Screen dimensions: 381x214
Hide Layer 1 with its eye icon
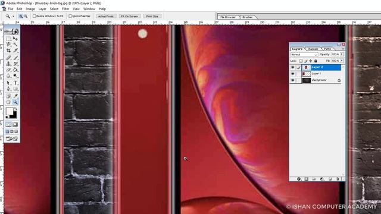[x=293, y=74]
